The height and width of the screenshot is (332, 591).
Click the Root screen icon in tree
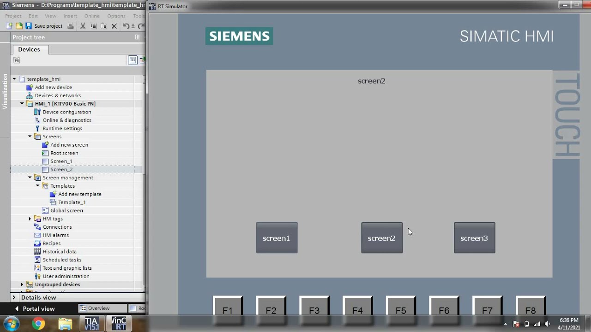click(x=45, y=153)
